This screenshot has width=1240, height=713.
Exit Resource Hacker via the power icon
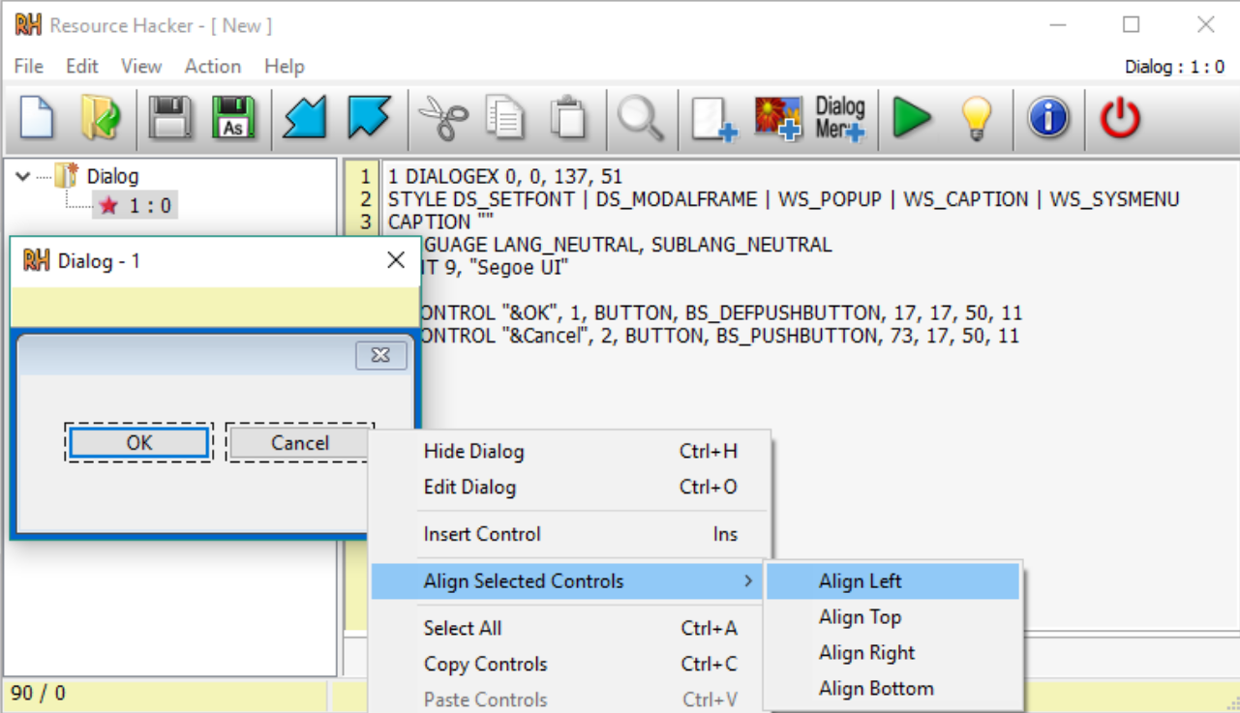point(1119,118)
